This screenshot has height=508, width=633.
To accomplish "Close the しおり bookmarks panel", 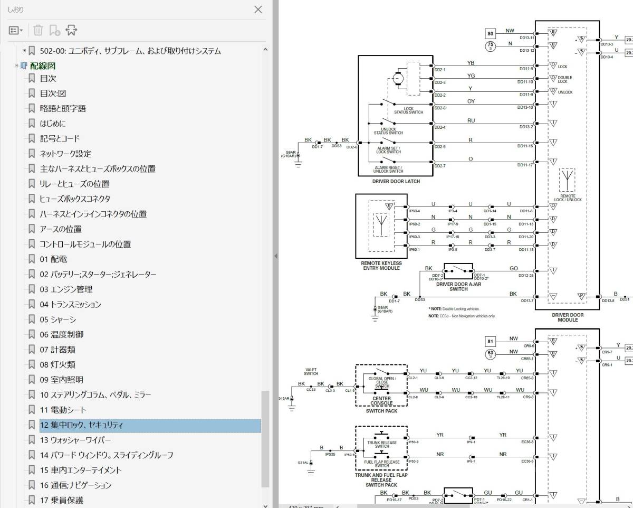I will click(258, 10).
